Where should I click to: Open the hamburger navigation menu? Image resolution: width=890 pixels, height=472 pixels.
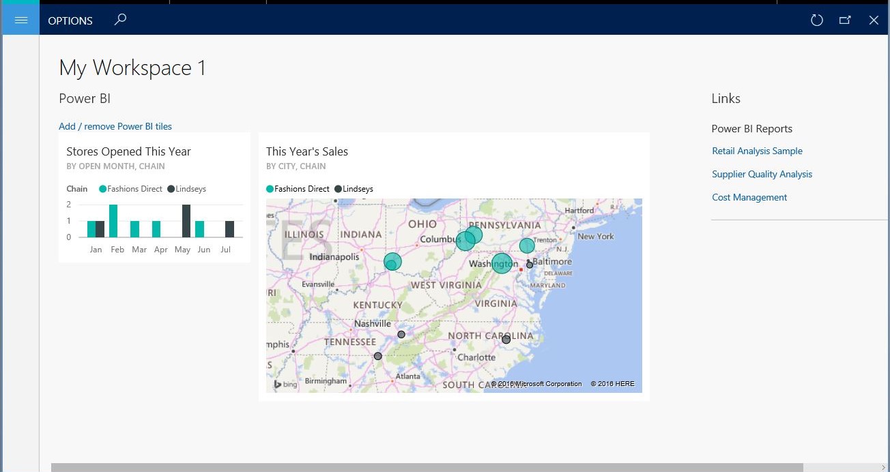coord(20,20)
